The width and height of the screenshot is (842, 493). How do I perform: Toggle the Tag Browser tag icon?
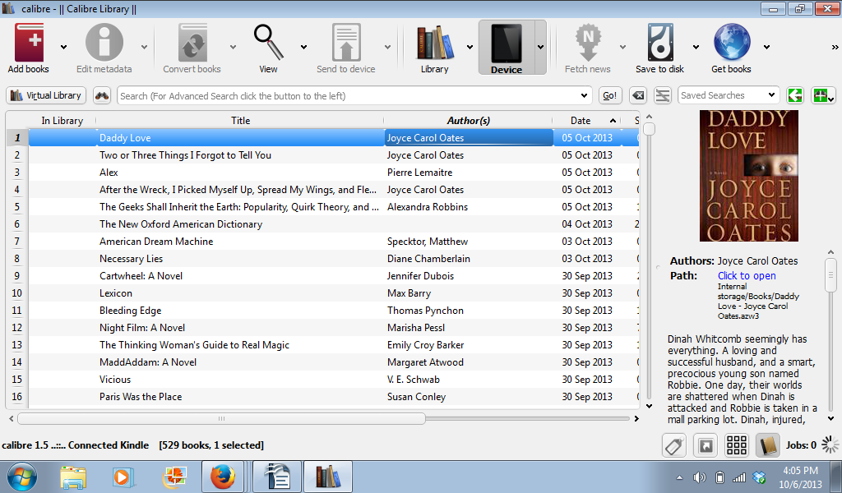coord(674,445)
